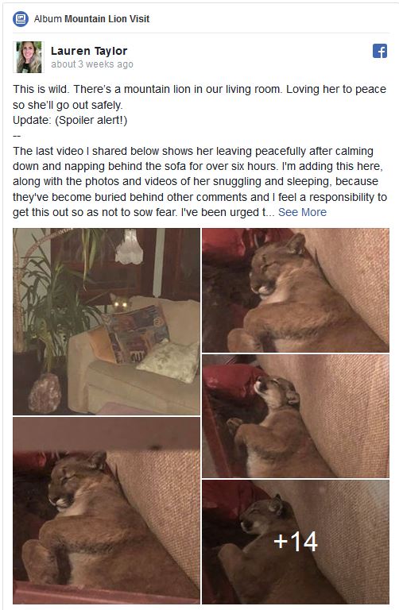Open the photo of lion peeking behind sofa
The height and width of the screenshot is (610, 399).
[107, 322]
